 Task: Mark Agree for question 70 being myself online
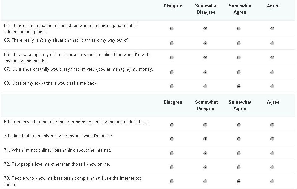(272, 139)
